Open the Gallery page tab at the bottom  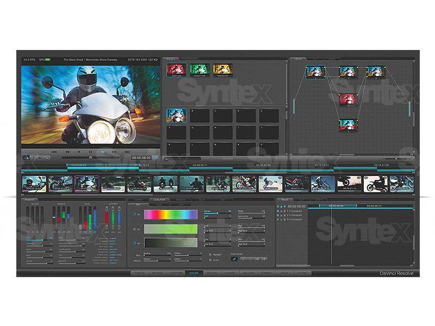(x=250, y=273)
